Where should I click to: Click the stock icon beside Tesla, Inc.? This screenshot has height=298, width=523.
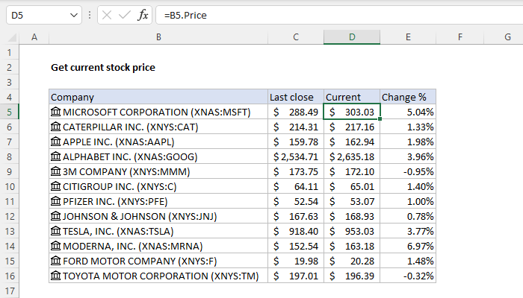(x=55, y=231)
